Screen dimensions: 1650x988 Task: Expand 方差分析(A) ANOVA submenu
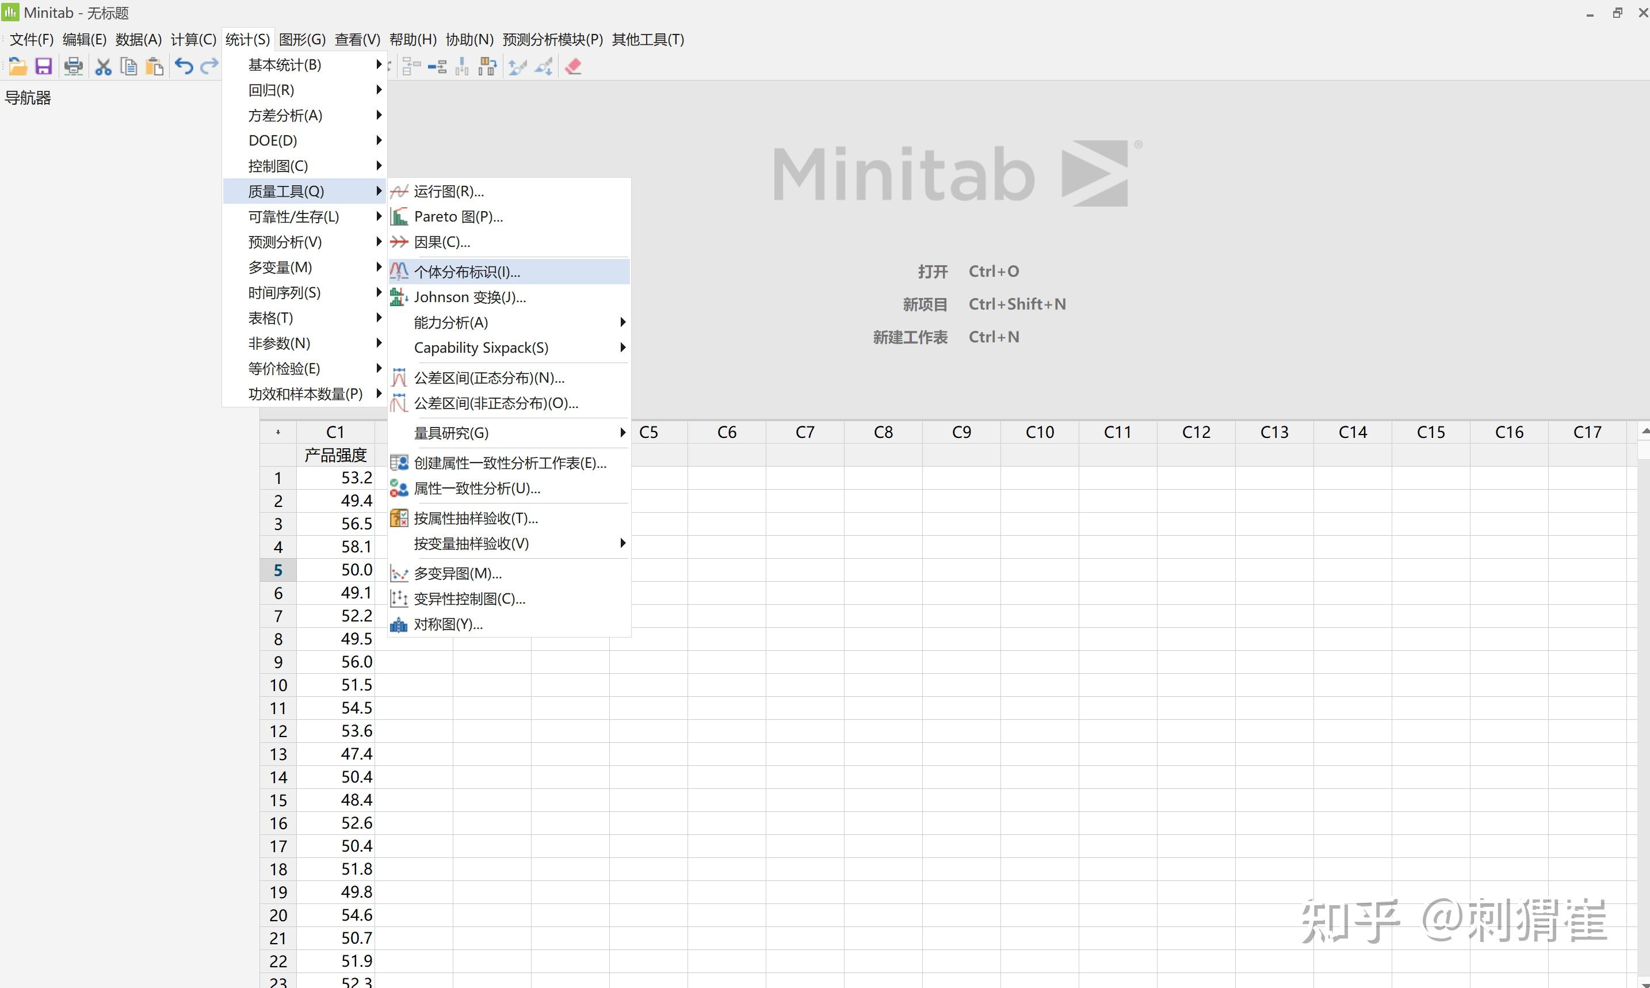[305, 116]
